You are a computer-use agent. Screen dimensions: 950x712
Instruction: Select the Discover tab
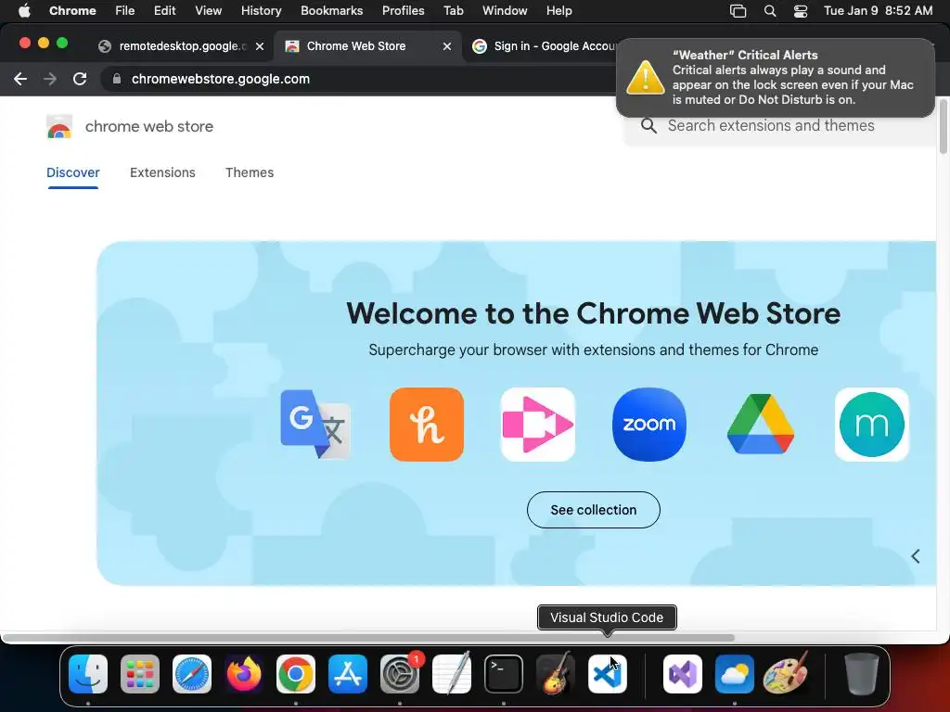[x=72, y=172]
